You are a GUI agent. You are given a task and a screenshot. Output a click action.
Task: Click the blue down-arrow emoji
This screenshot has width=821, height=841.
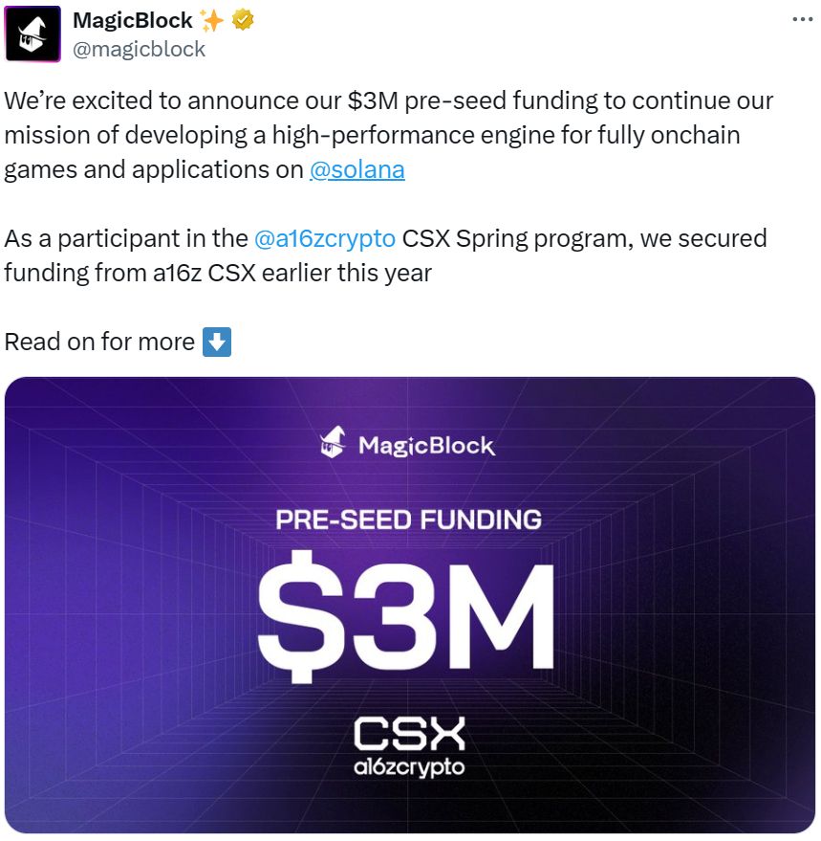(217, 342)
